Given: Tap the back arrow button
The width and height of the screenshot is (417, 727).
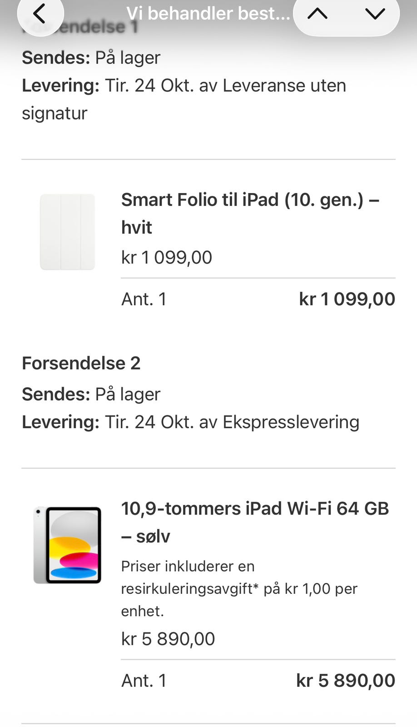Looking at the screenshot, I should 40,14.
